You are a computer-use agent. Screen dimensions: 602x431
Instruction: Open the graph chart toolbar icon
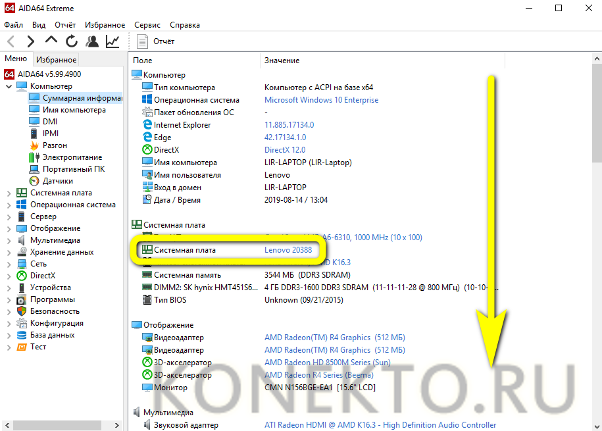pos(113,41)
